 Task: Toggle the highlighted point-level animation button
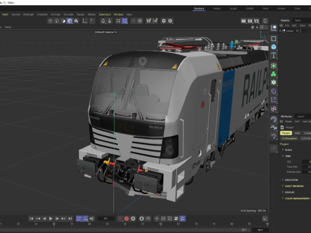(x=183, y=219)
